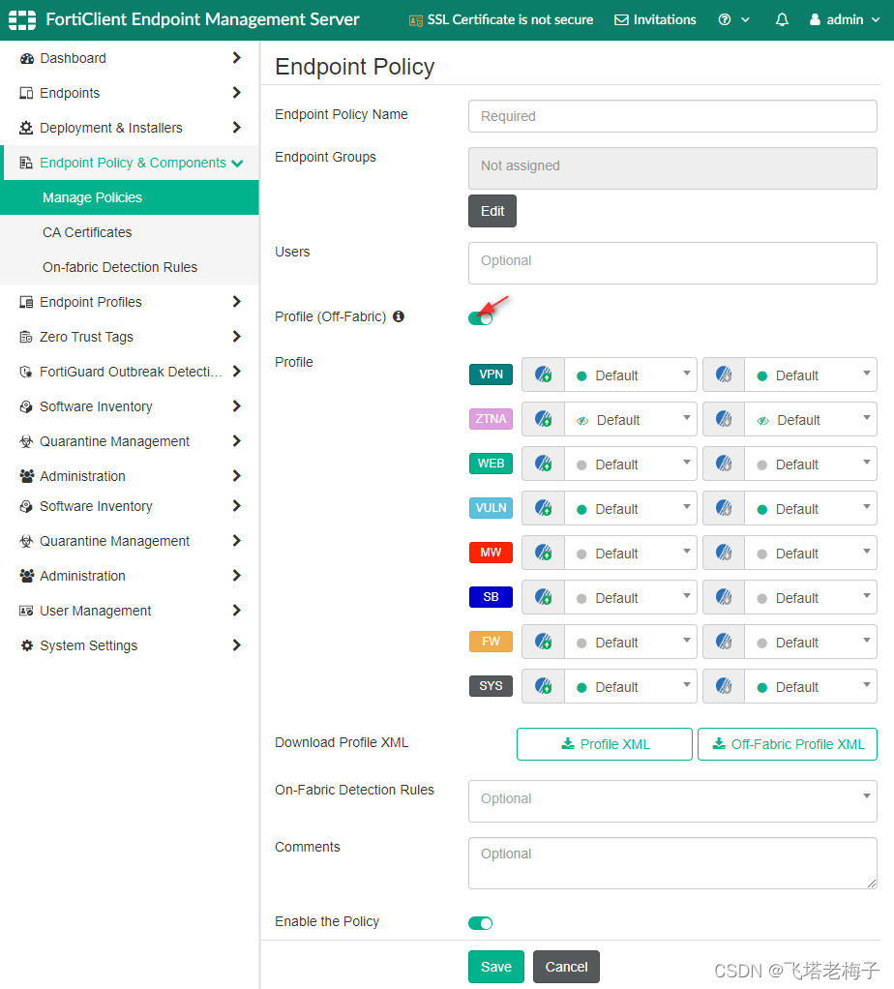This screenshot has height=989, width=894.
Task: Click the Not assigned Endpoint Groups field
Action: pyautogui.click(x=672, y=168)
